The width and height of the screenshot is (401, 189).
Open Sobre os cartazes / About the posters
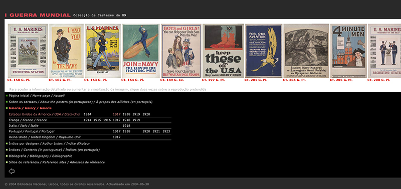coord(81,102)
